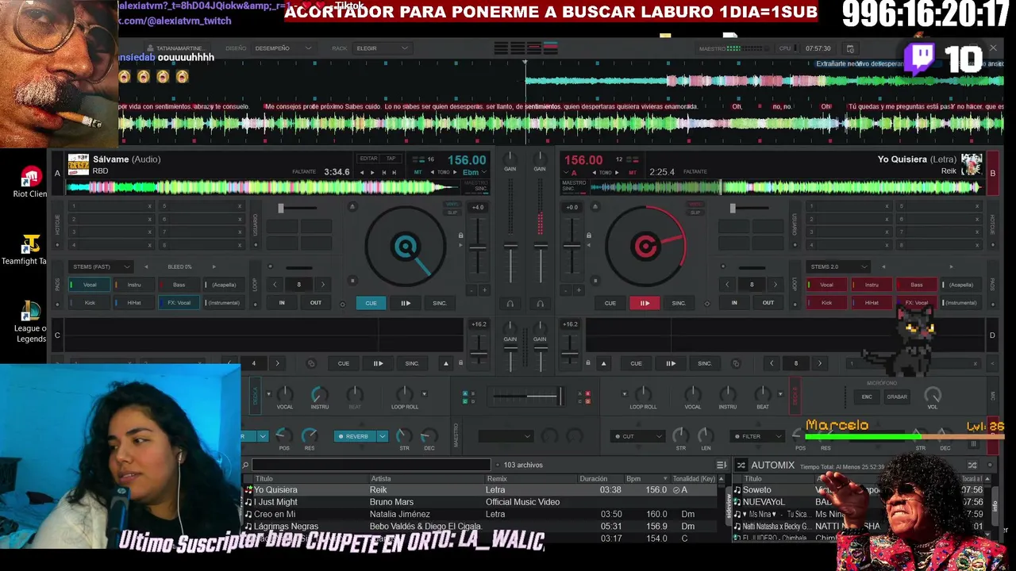Open the League of Legends desktop shortcut
This screenshot has width=1016, height=571.
31,321
